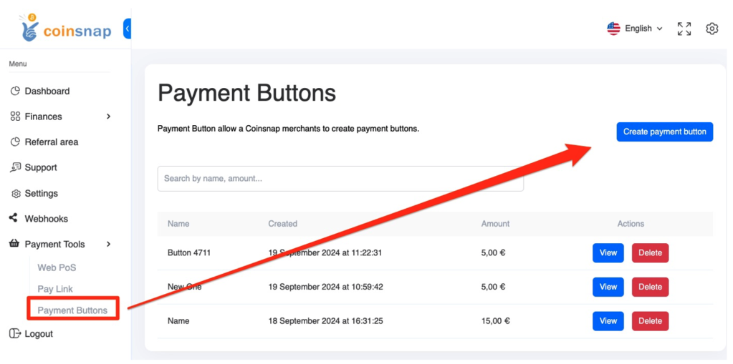Delete the New One entry
Screen dimensions: 733x364
(651, 287)
